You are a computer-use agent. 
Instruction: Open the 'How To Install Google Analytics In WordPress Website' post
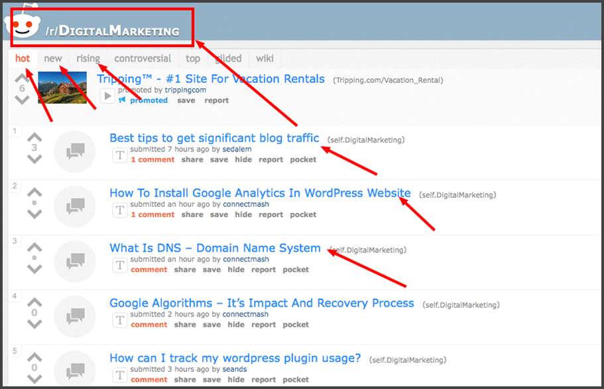259,193
